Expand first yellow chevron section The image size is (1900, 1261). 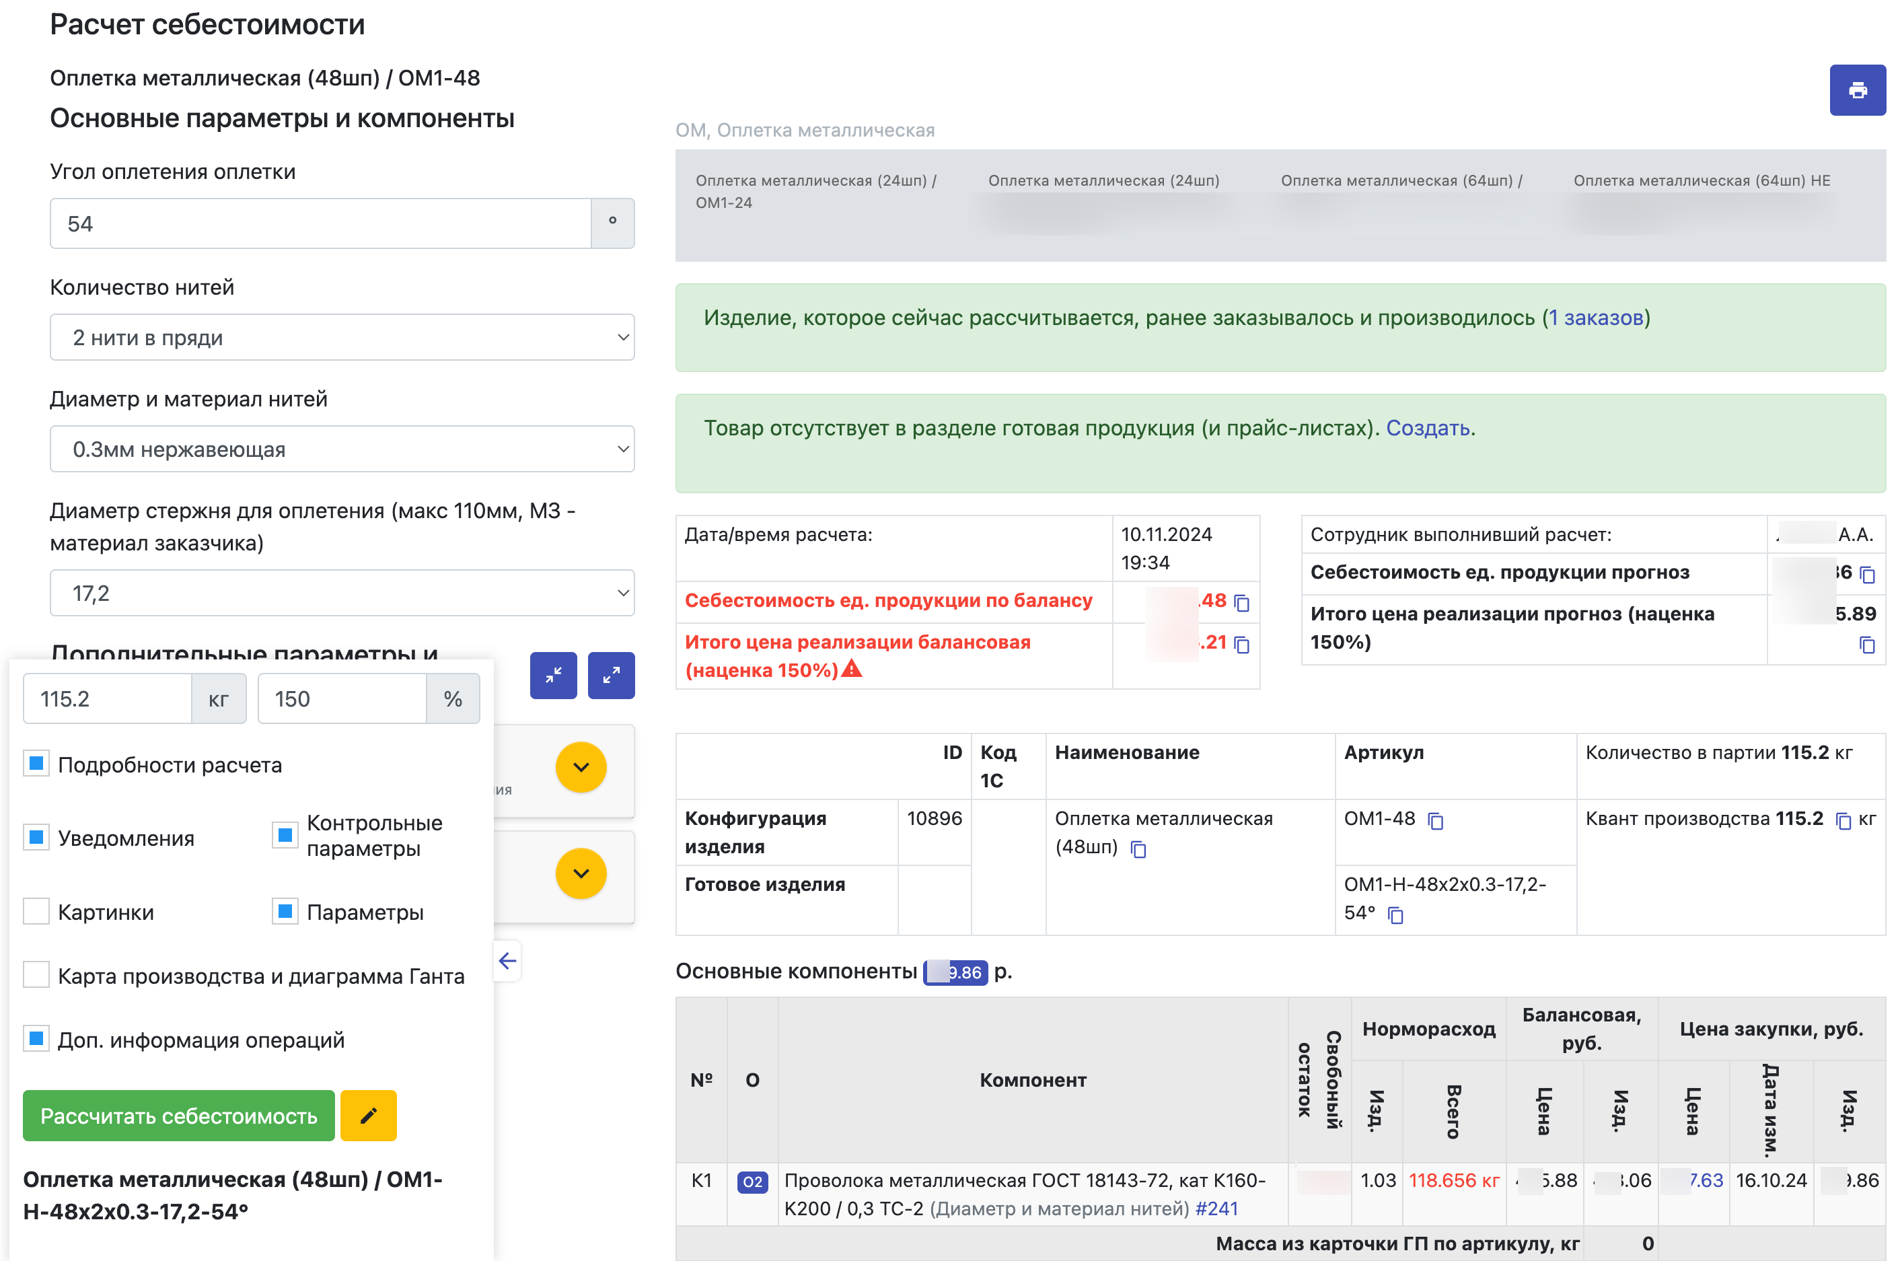(x=581, y=767)
